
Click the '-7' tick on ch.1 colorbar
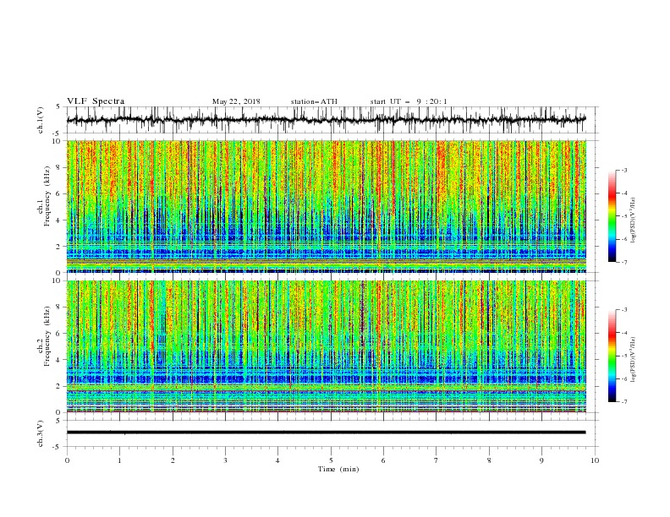coord(623,262)
